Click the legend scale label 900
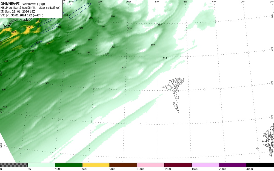Screen dimensions: 274x171 pos(112,169)
